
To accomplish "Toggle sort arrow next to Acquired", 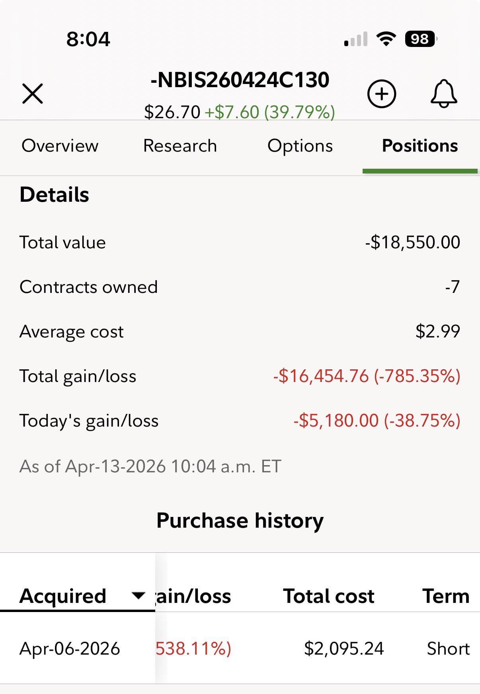I will [138, 595].
